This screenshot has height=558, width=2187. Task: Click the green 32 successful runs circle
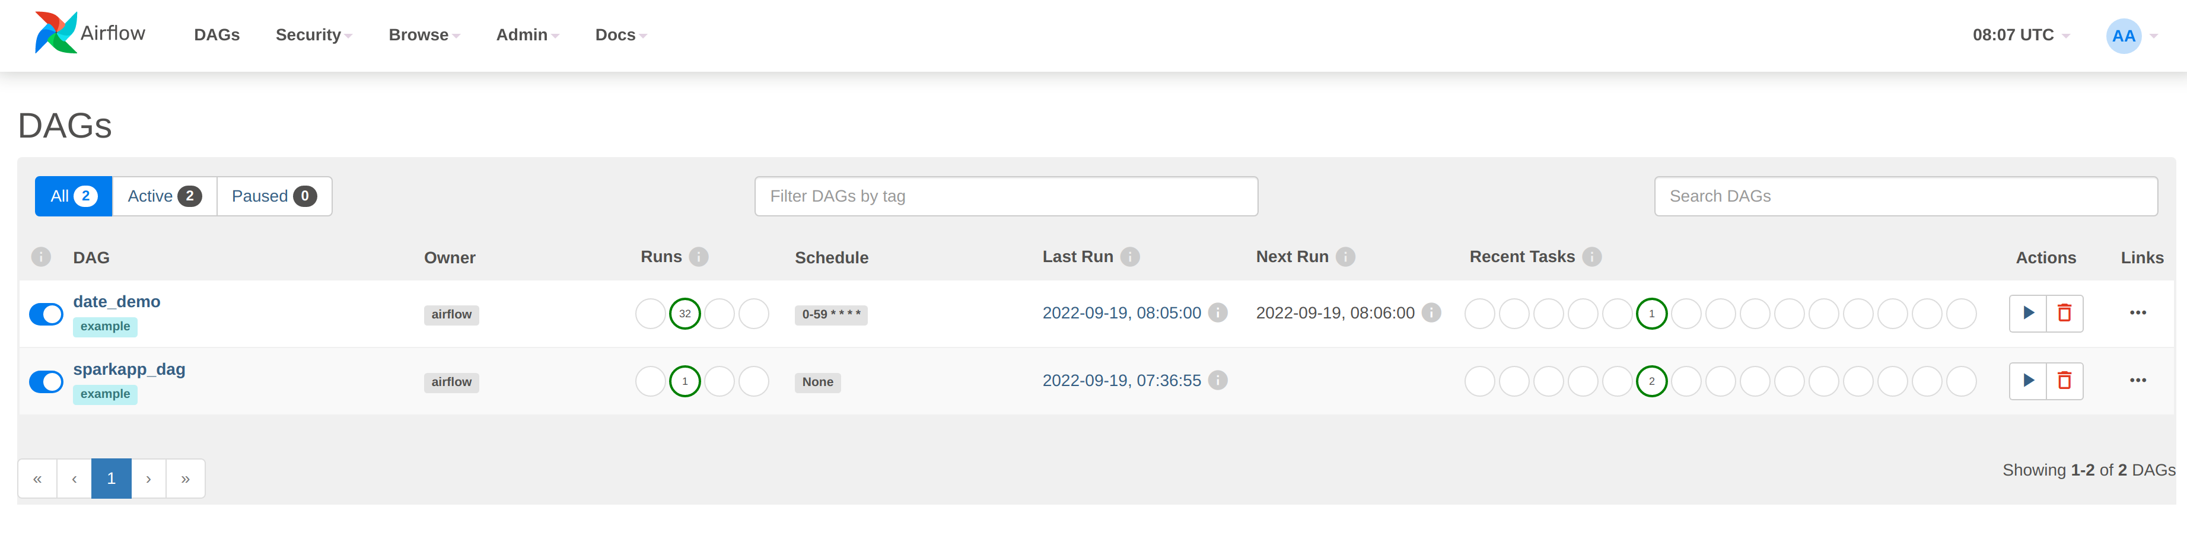click(x=685, y=314)
